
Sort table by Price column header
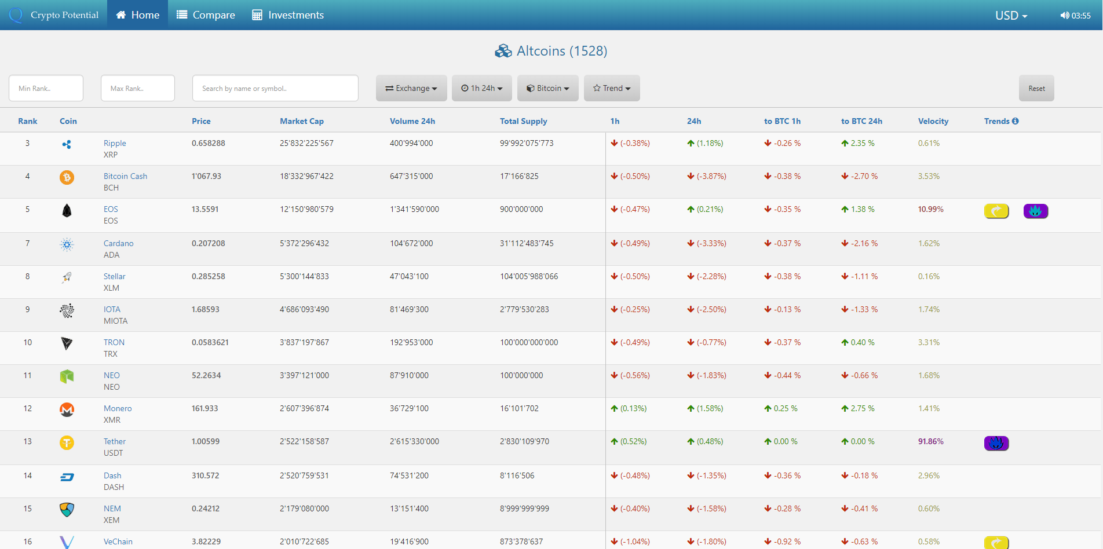click(x=201, y=121)
